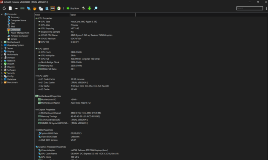Click the memory module toolbar icon
268x160 pixels.
point(22,8)
